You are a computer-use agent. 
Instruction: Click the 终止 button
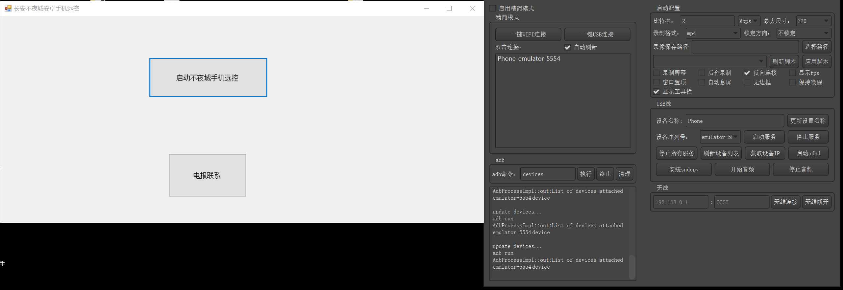605,174
